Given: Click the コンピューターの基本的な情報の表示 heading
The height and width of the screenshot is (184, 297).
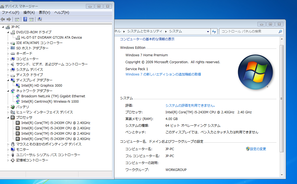Looking at the screenshot, I should point(147,39).
